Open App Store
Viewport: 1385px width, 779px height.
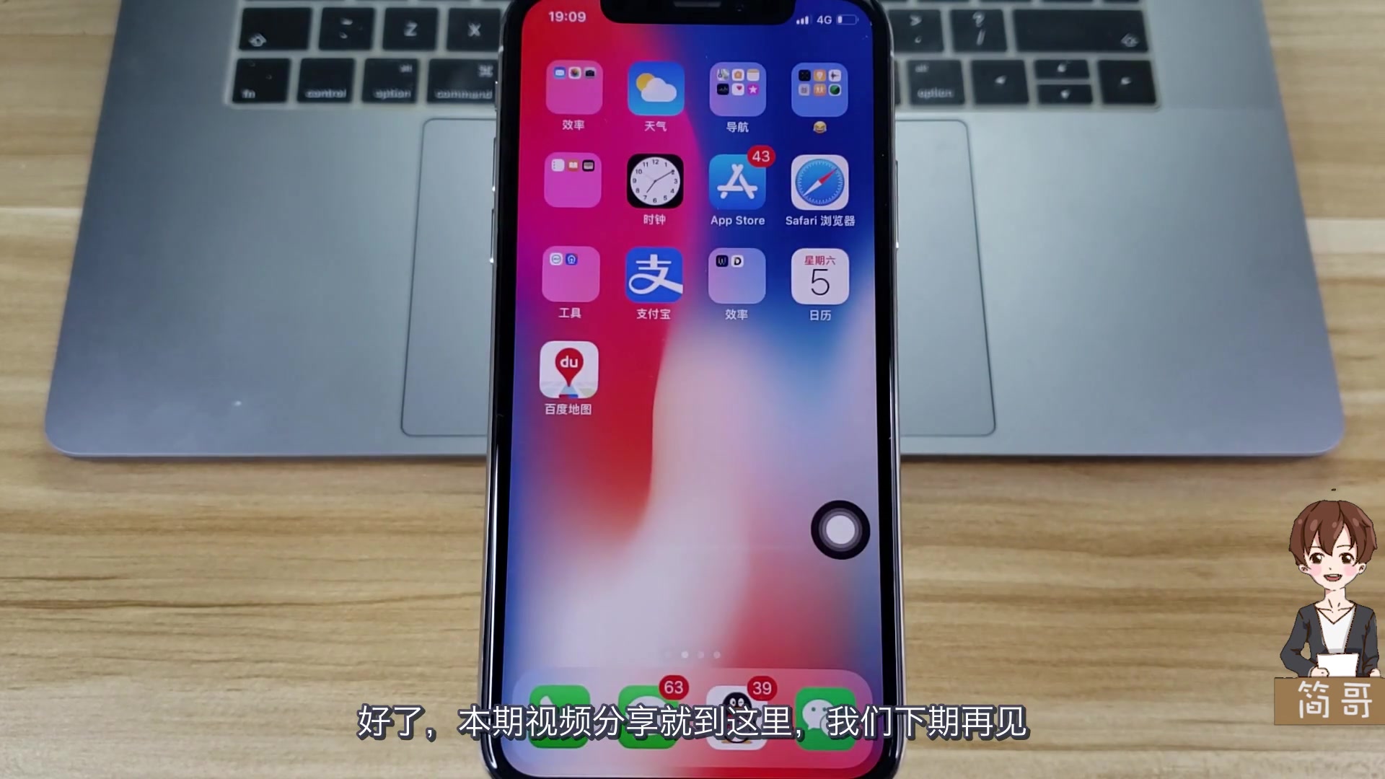pos(737,182)
